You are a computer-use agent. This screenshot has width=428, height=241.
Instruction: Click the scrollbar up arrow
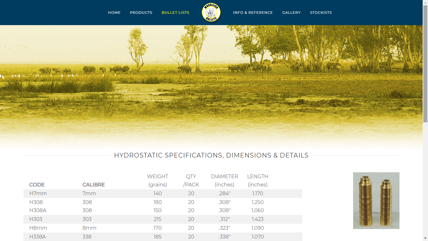425,3
